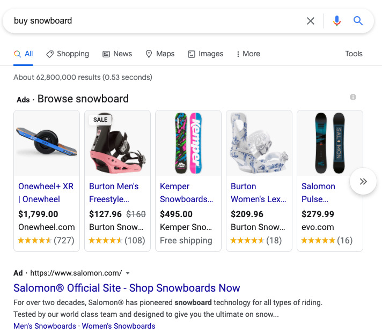This screenshot has width=382, height=334.
Task: Open the Shopping tab
Action: click(x=68, y=54)
